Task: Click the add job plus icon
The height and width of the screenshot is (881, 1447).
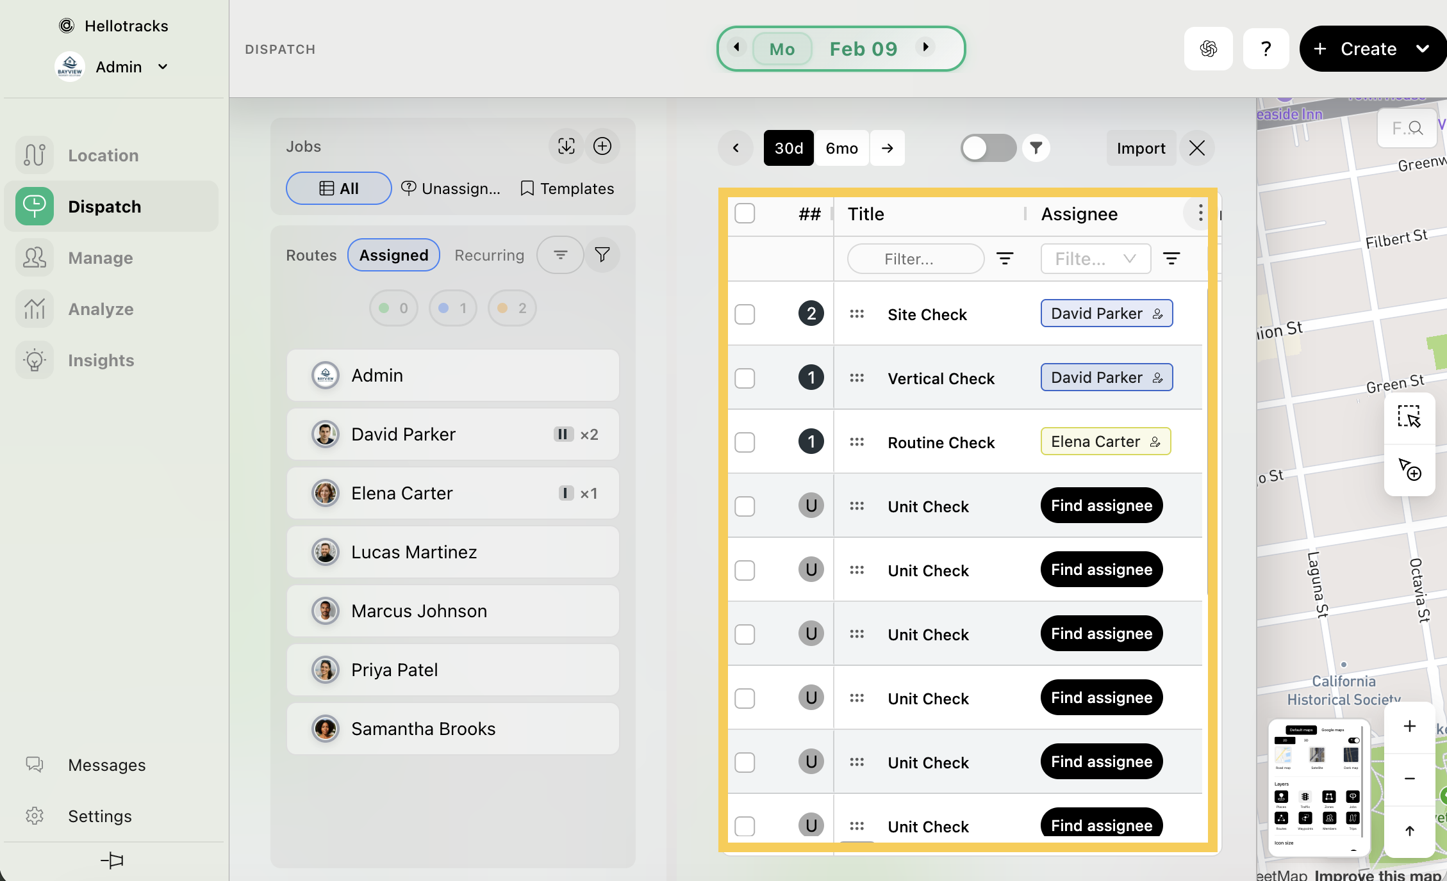Action: pyautogui.click(x=602, y=146)
